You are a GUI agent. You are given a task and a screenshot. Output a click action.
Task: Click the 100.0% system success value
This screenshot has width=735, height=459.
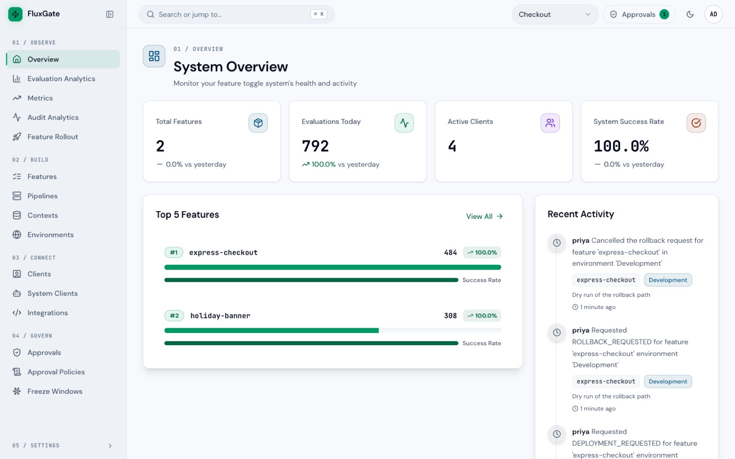[x=621, y=146]
